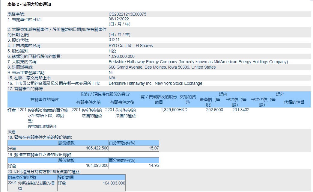Select highest price 202.6000

pyautogui.click(x=215, y=110)
